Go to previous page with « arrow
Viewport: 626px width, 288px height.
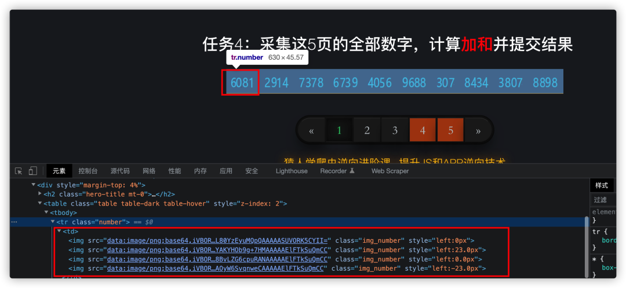tap(312, 130)
